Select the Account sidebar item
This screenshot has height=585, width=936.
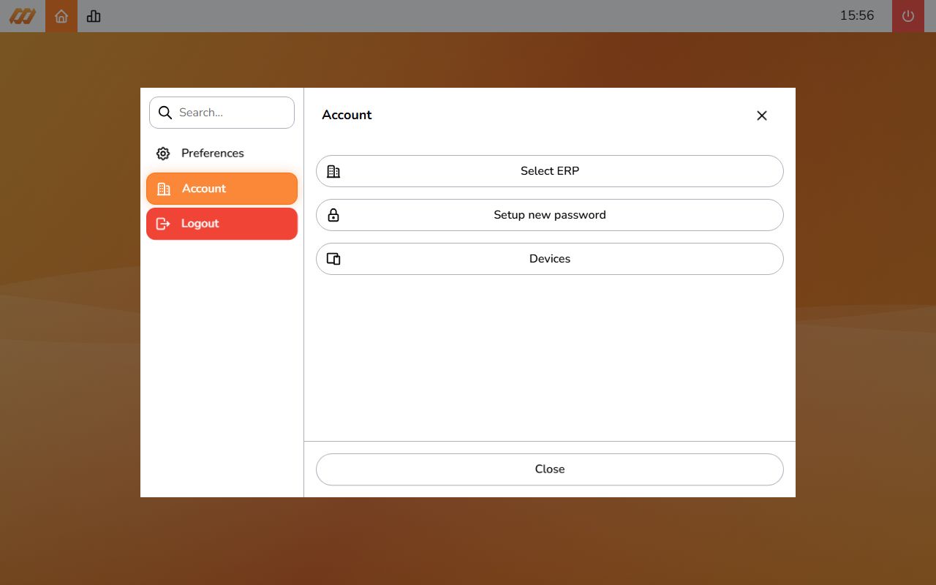(x=222, y=189)
